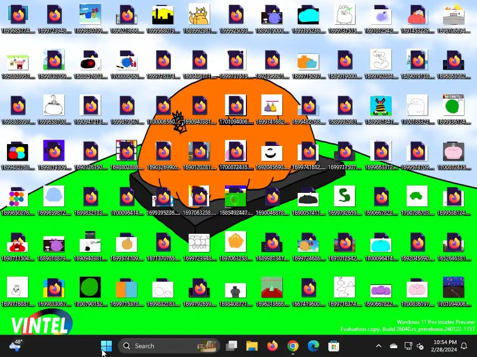This screenshot has width=477, height=357.
Task: Launch File Explorer from the taskbar
Action: [x=252, y=346]
